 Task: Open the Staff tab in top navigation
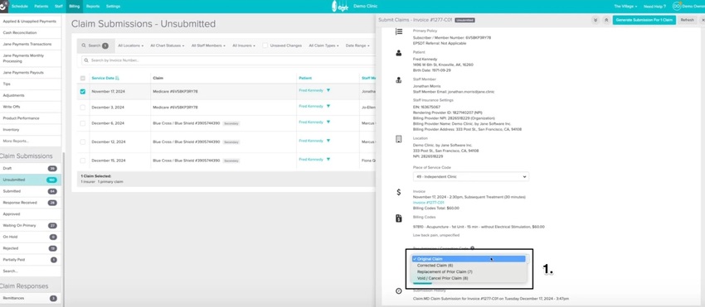[x=58, y=7]
